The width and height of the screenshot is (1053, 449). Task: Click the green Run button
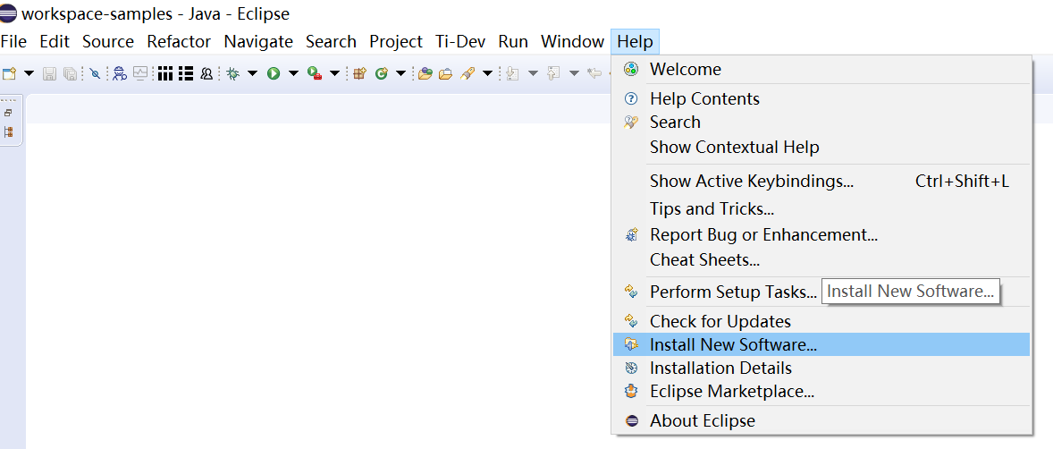point(274,73)
